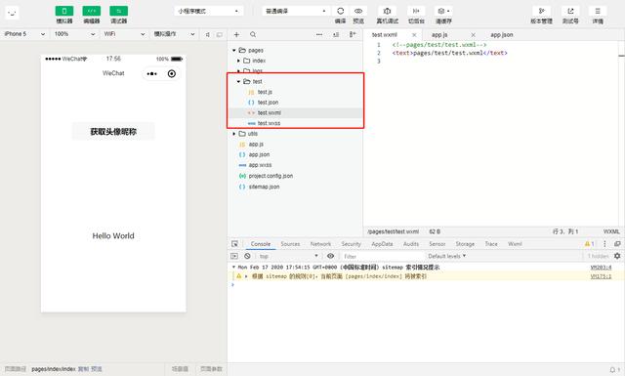Screen dimensions: 625x376
Task: Click the three-dots more icon in file explorer
Action: pyautogui.click(x=319, y=35)
